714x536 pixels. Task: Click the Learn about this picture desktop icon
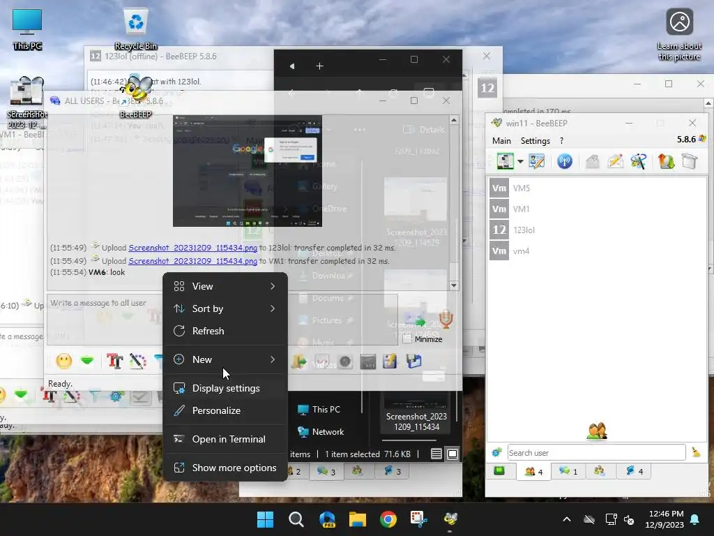pos(679,34)
